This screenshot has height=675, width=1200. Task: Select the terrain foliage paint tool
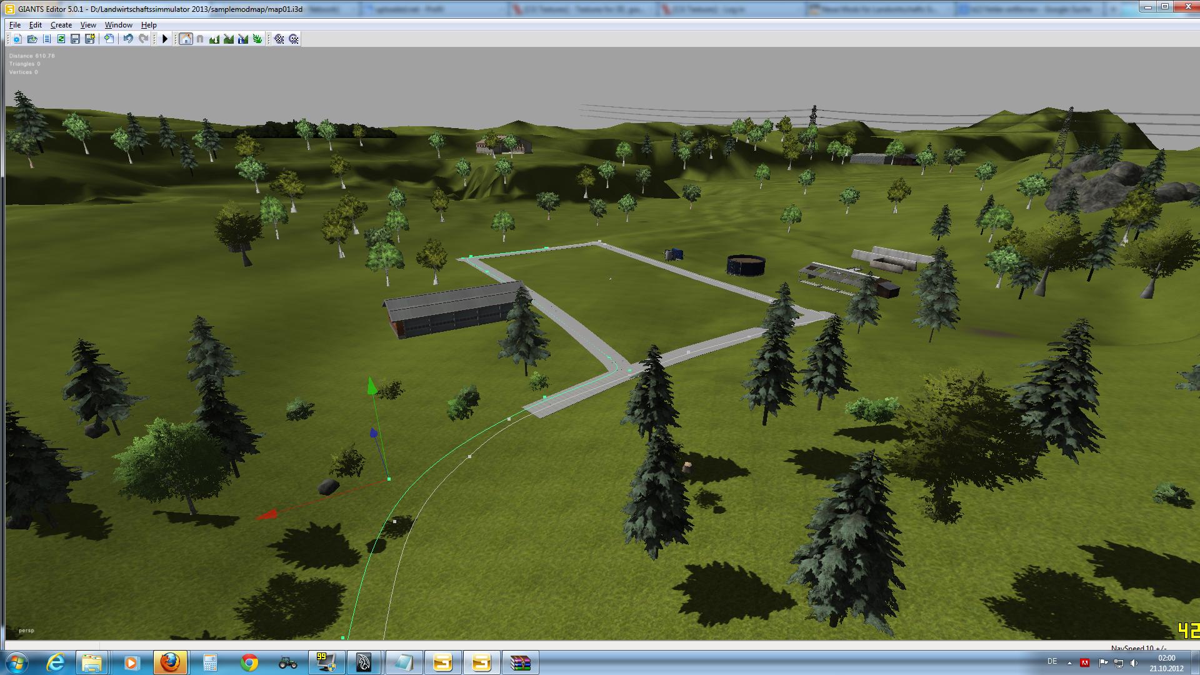point(257,39)
